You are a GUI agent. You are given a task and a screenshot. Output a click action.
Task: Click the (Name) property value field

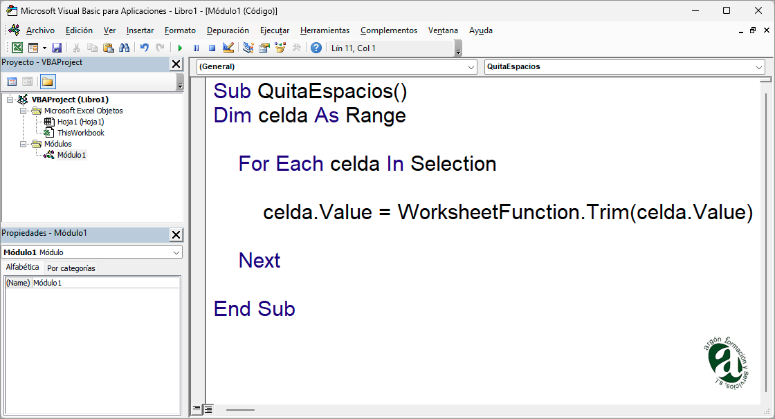106,283
